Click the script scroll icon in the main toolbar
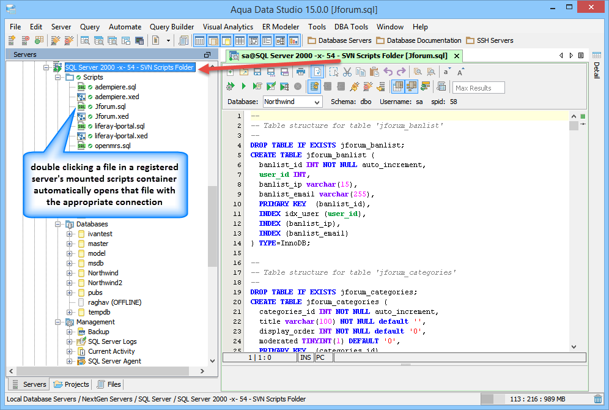The width and height of the screenshot is (609, 410). coord(183,40)
